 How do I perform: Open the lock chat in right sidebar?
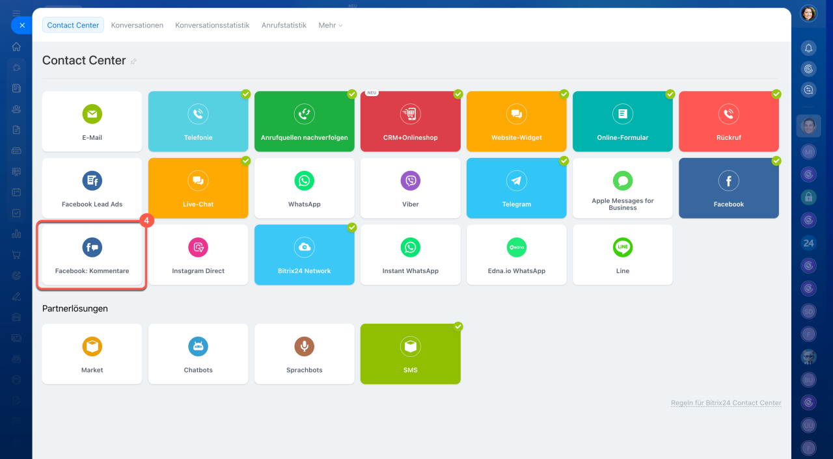[x=808, y=197]
